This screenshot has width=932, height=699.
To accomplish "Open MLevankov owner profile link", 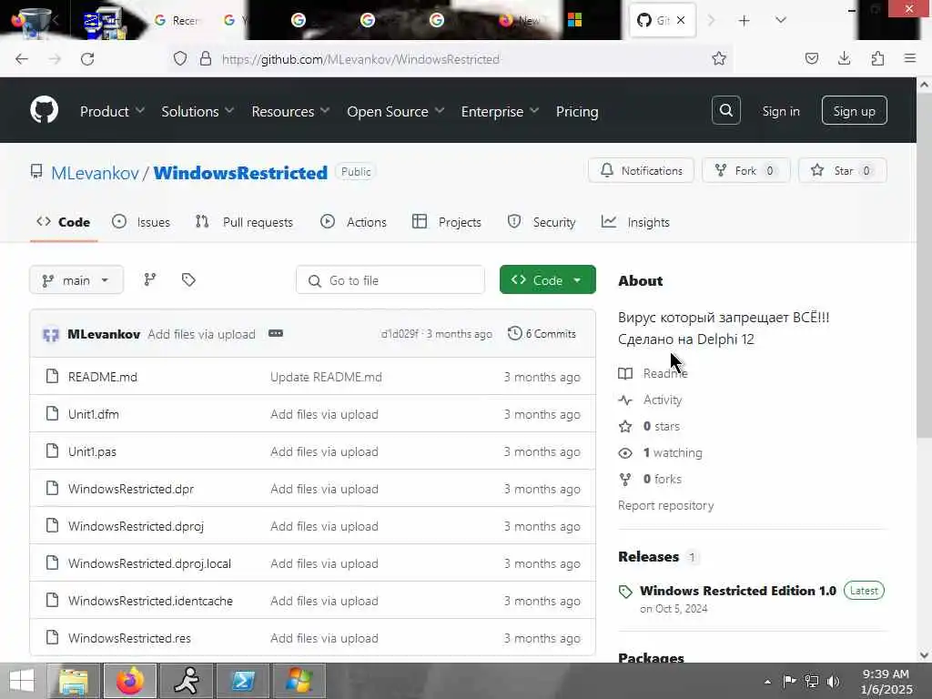I will [95, 172].
